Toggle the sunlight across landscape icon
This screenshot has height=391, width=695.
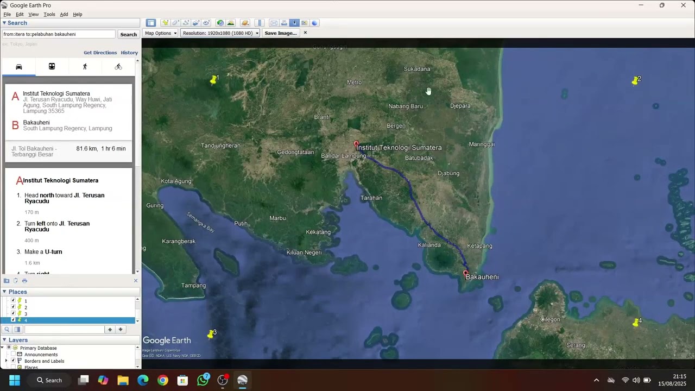pyautogui.click(x=231, y=23)
